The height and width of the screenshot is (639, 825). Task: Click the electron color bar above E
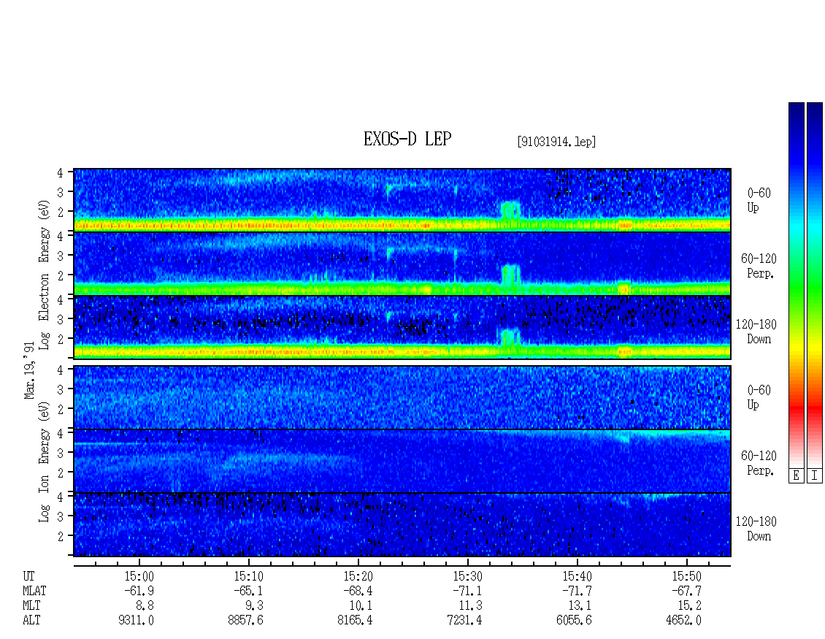click(x=796, y=285)
